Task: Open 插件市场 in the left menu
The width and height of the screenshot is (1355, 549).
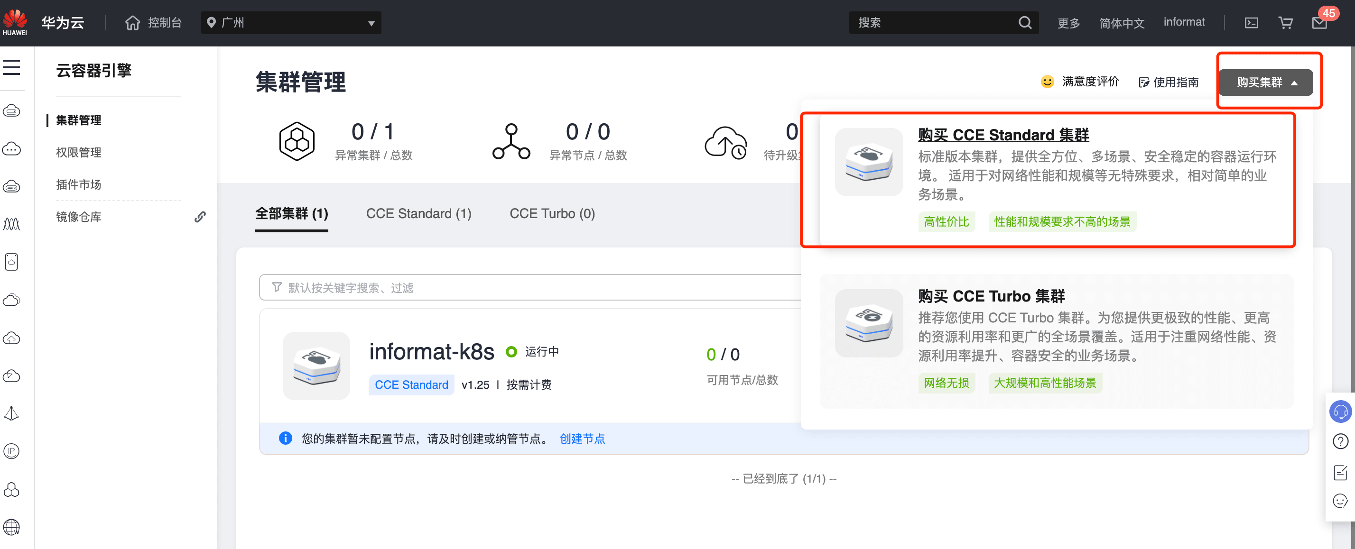Action: pos(78,184)
